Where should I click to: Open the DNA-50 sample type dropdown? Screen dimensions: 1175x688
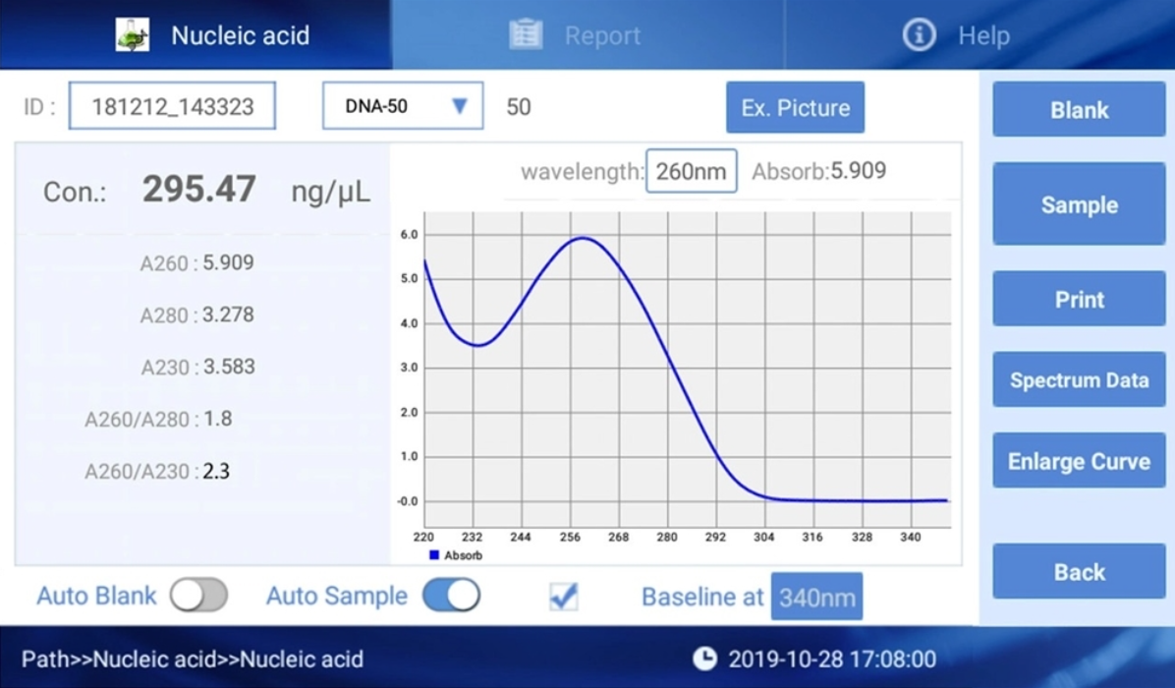tap(403, 106)
